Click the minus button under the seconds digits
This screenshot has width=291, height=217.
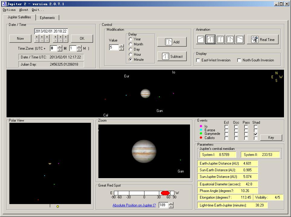(66, 40)
